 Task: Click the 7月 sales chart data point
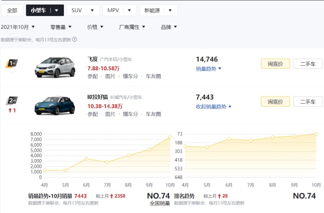(x=107, y=162)
